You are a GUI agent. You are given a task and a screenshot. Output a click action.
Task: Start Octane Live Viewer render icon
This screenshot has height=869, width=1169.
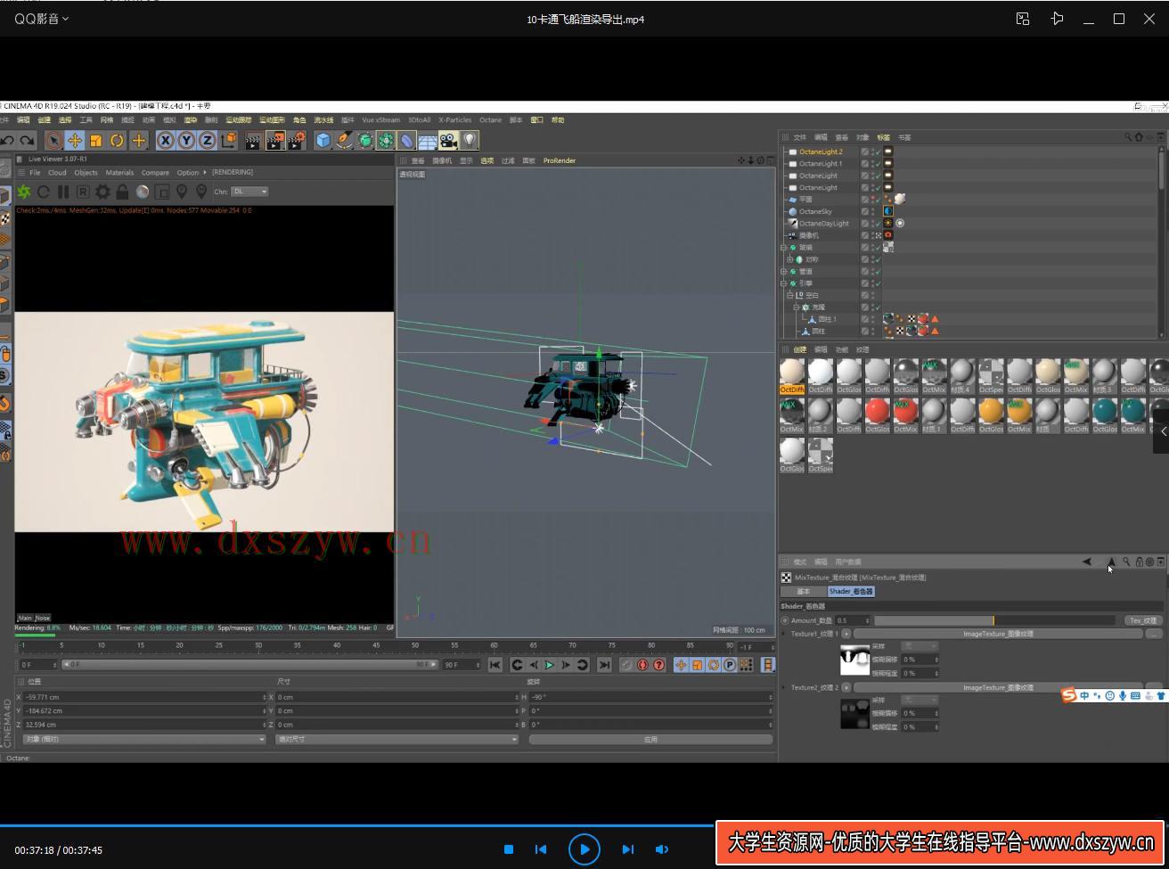(24, 192)
